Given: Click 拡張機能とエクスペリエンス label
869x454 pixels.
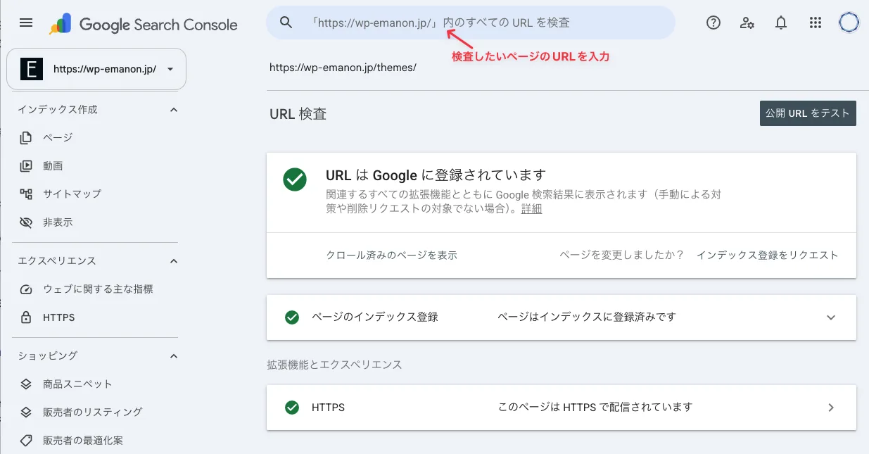Looking at the screenshot, I should 334,365.
